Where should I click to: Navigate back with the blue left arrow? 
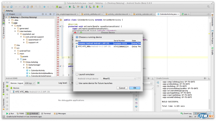tap(44, 7)
